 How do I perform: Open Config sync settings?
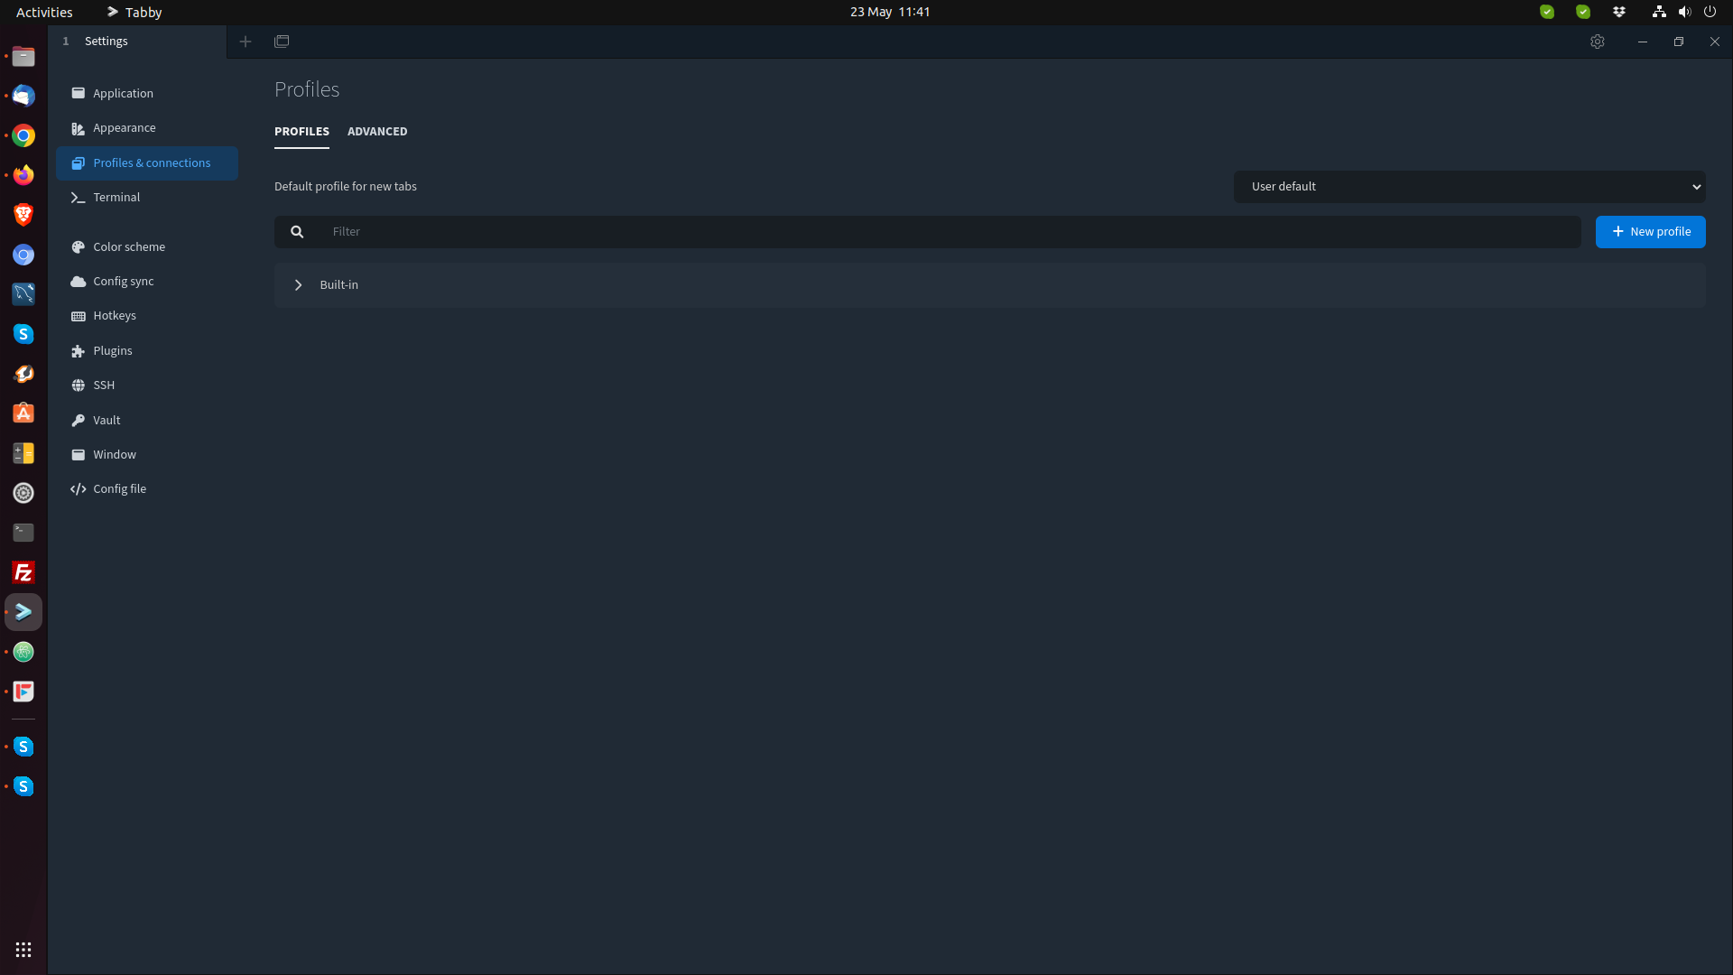click(146, 282)
